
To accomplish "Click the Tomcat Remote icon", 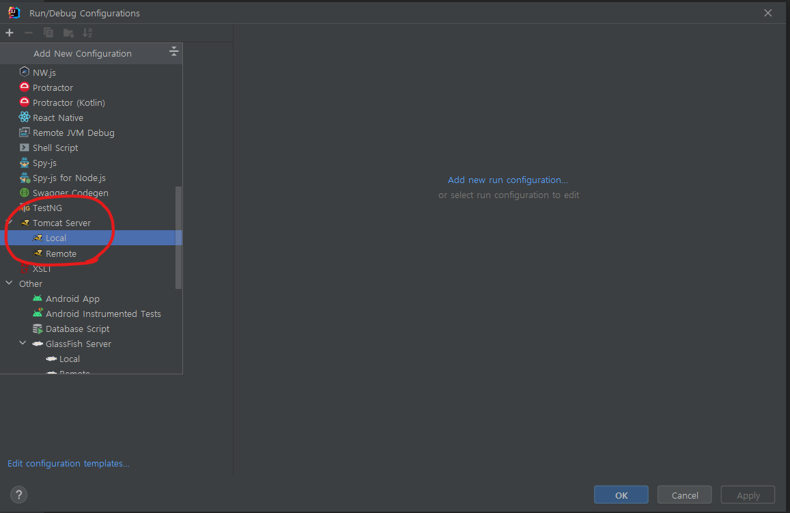I will coord(38,253).
